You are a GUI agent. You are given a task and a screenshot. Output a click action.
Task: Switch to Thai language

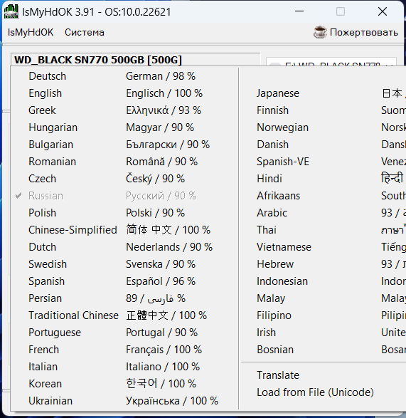tap(324, 230)
